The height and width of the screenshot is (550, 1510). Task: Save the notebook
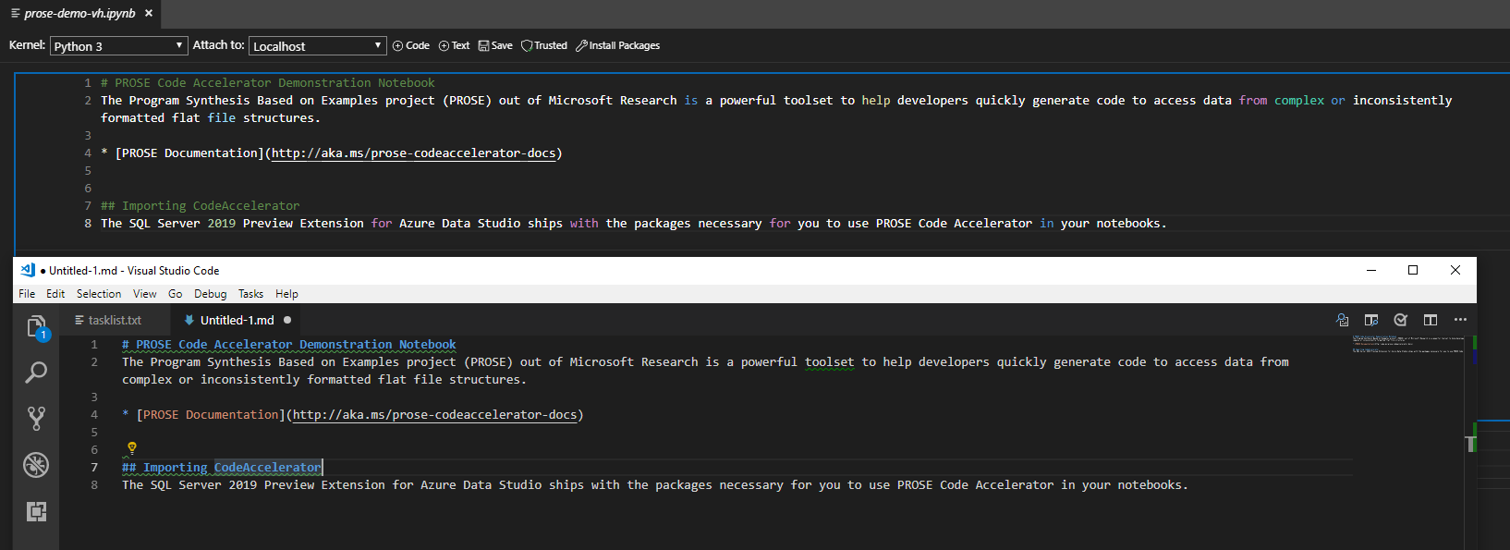click(495, 45)
